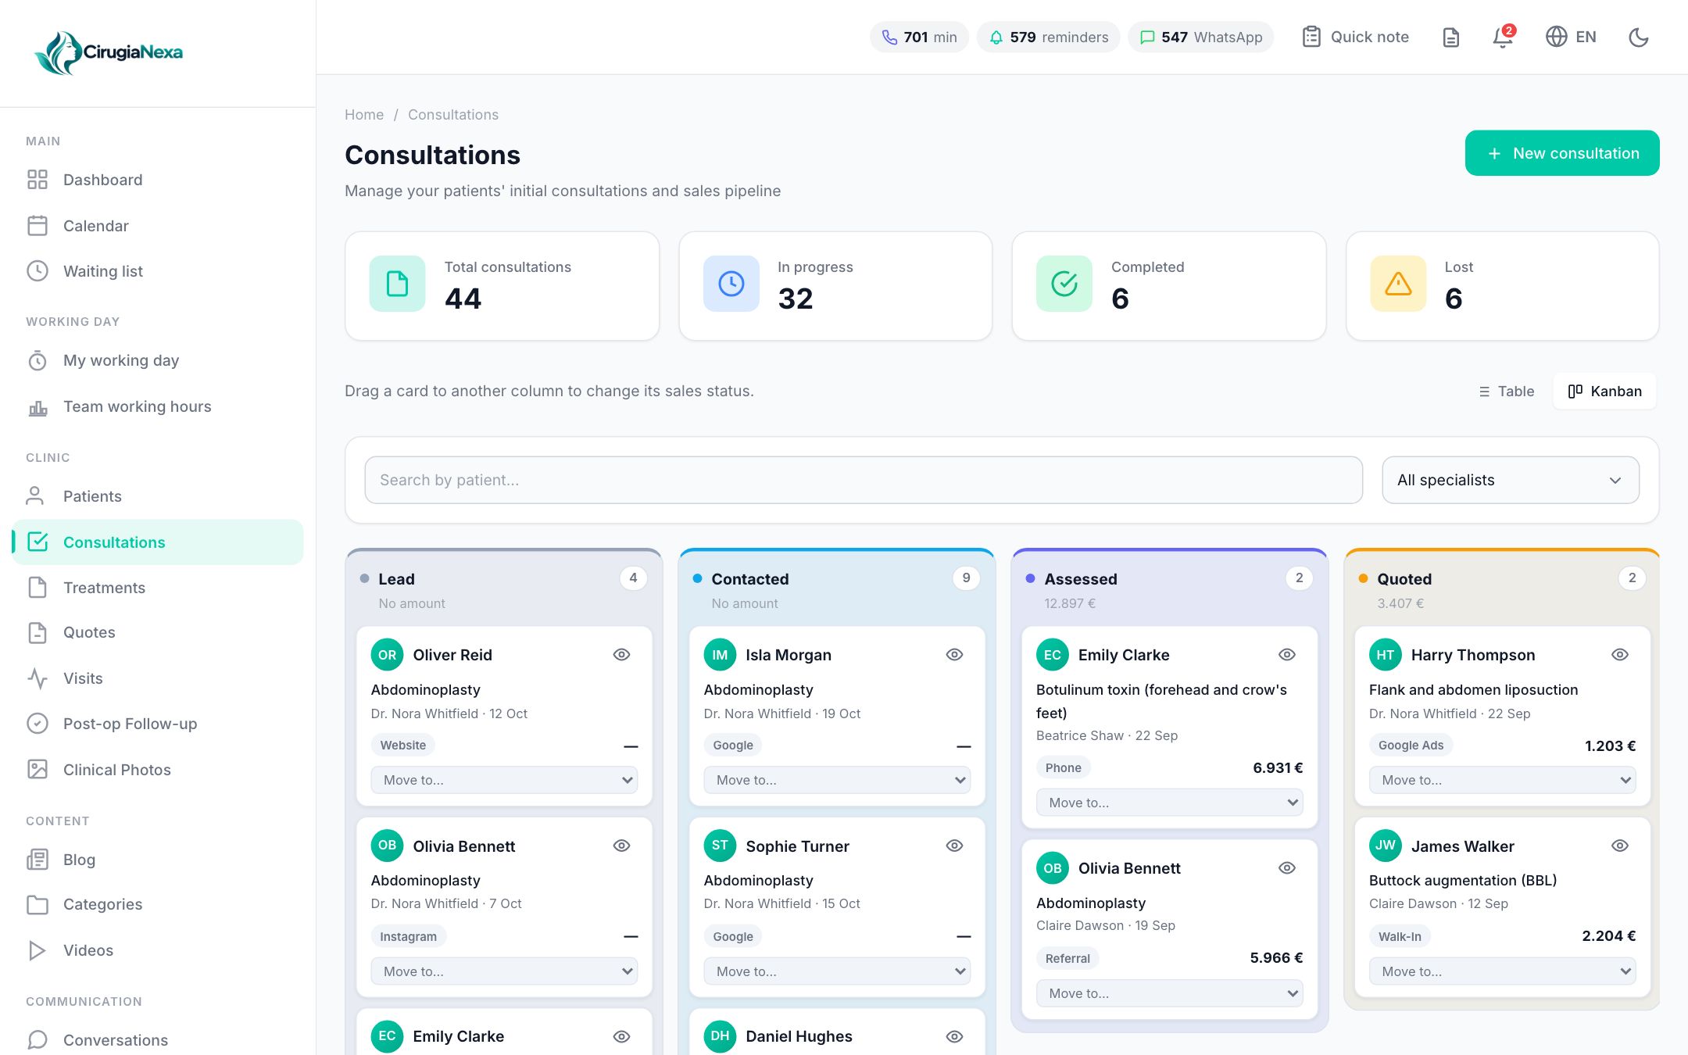View Harry Thompson card via eye icon
The height and width of the screenshot is (1055, 1688).
click(x=1620, y=655)
